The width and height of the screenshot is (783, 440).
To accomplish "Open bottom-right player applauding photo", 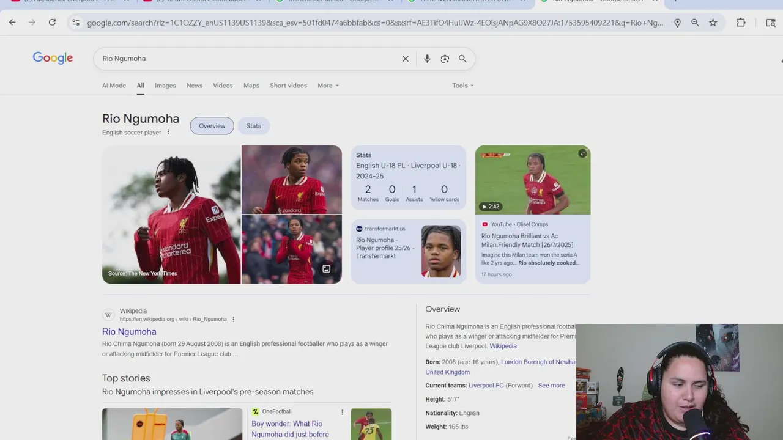I will click(292, 249).
